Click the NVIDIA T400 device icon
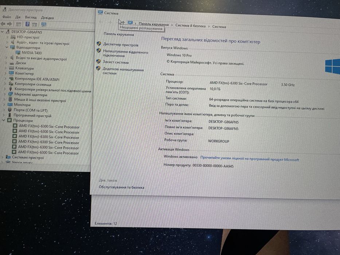Screen dimensions: 340x255 click(x=18, y=52)
